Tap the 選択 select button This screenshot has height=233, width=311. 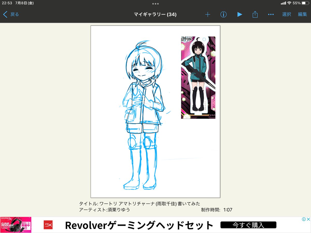[287, 14]
